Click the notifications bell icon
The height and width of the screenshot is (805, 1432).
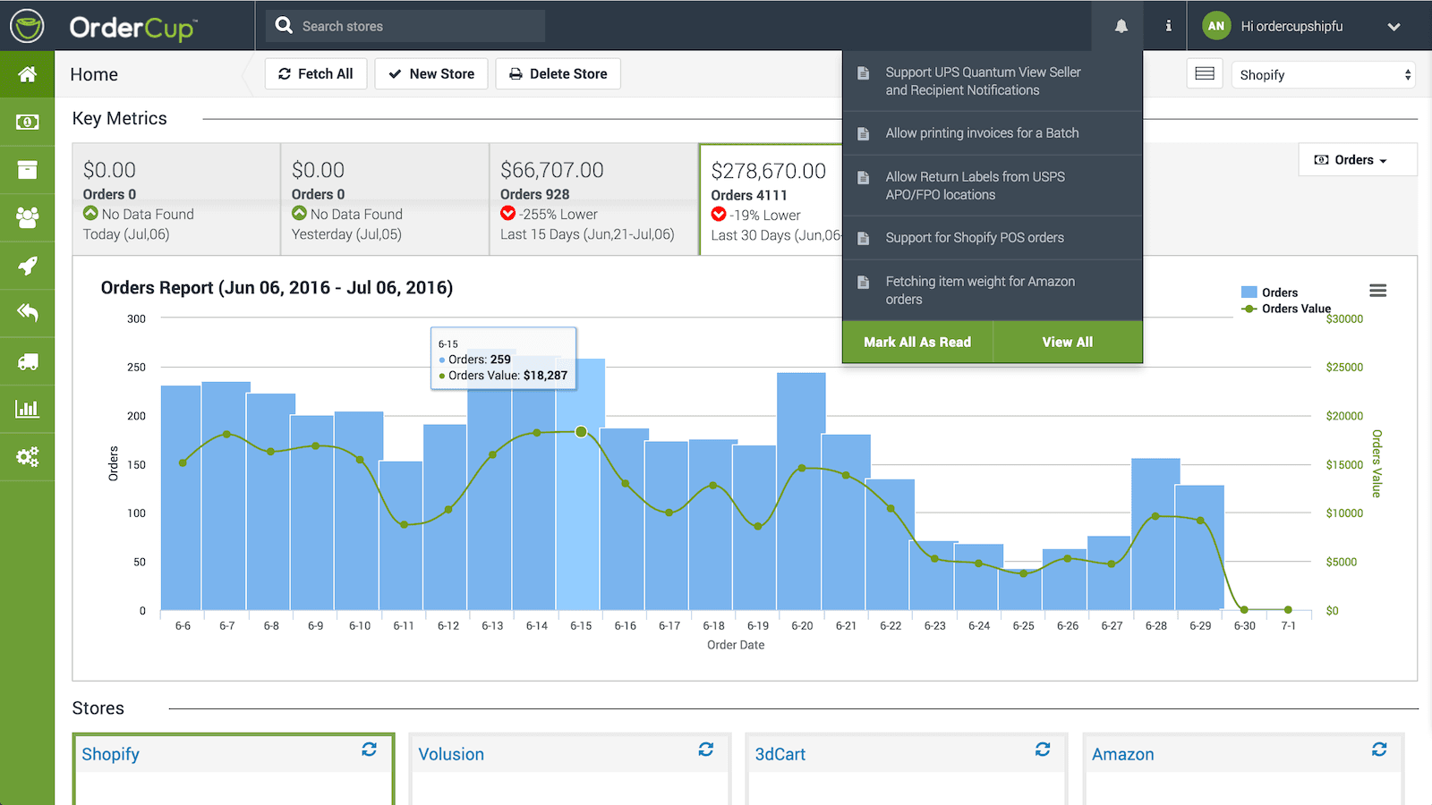[1121, 26]
